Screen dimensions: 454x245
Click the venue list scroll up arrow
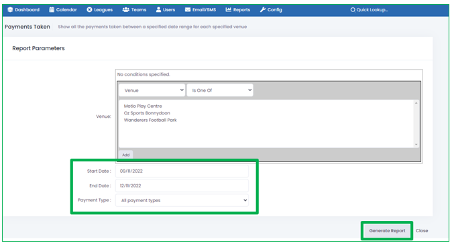(416, 103)
